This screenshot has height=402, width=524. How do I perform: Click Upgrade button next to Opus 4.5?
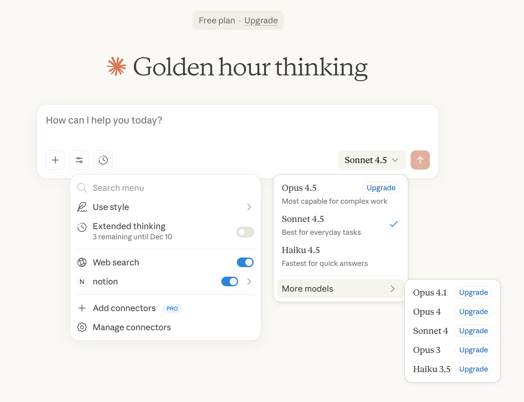pos(381,188)
